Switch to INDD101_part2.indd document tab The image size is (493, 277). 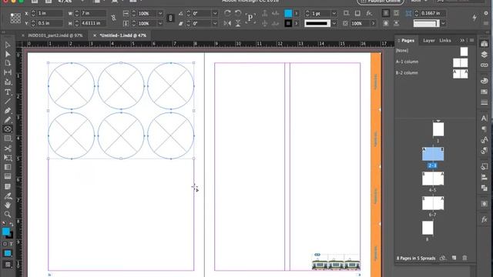click(55, 35)
